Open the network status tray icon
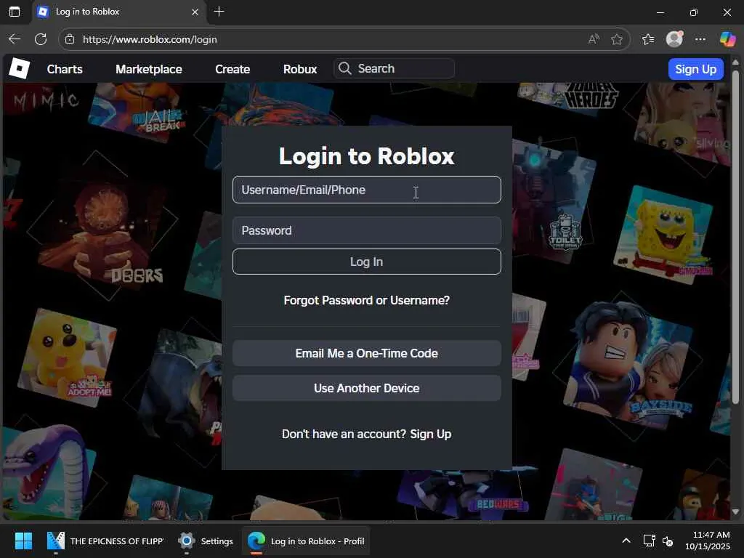 pyautogui.click(x=649, y=541)
